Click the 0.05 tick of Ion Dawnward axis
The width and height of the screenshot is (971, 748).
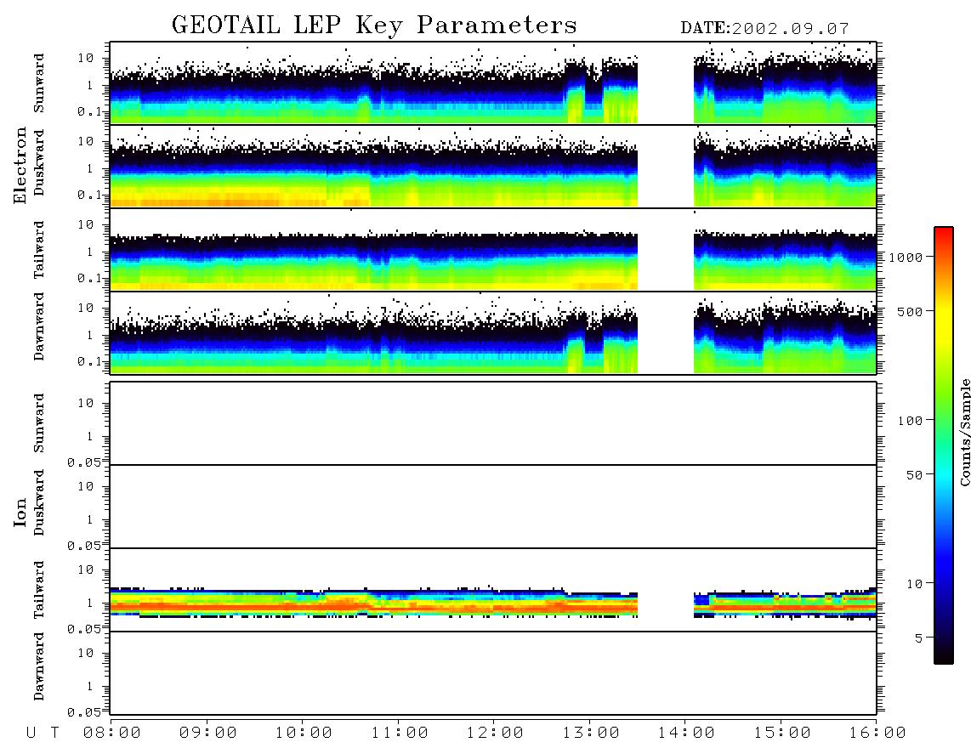[x=83, y=712]
